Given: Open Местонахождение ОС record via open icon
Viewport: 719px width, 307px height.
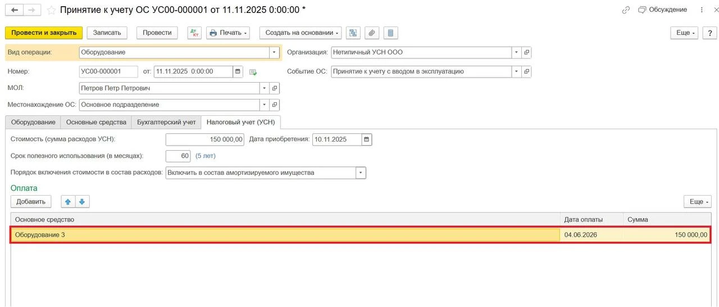Looking at the screenshot, I should pos(275,105).
